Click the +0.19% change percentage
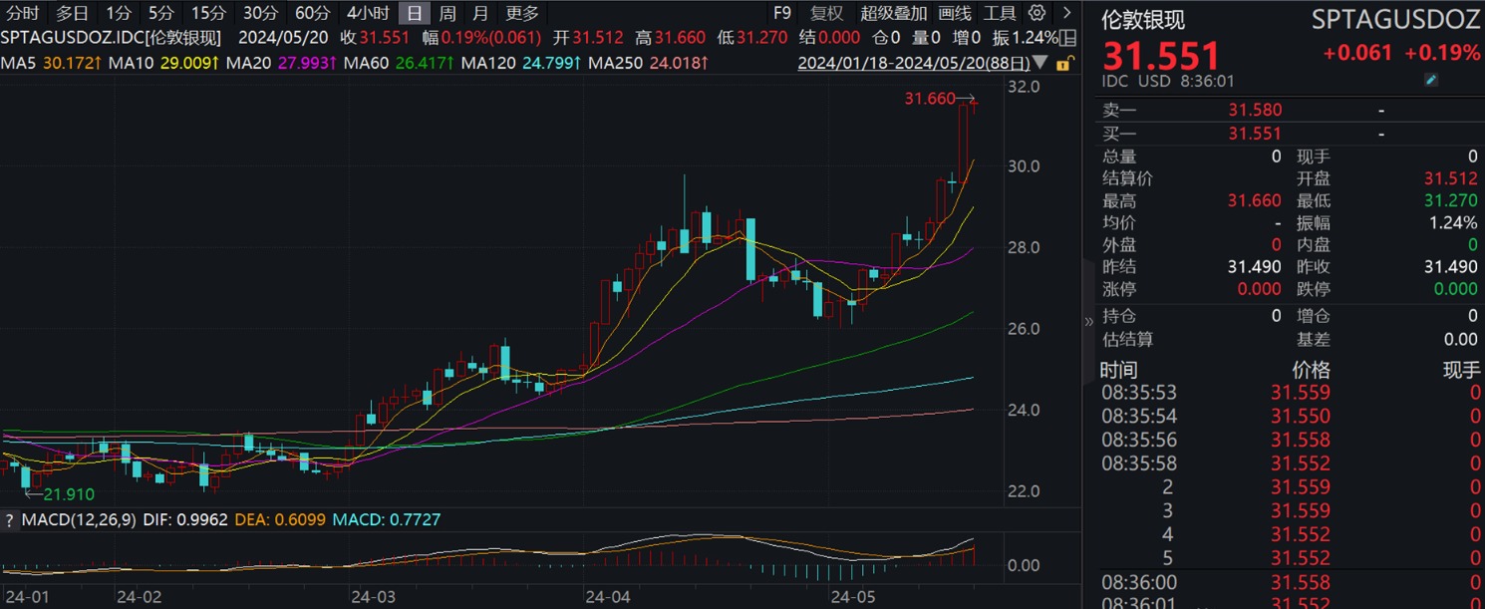 coord(1442,53)
